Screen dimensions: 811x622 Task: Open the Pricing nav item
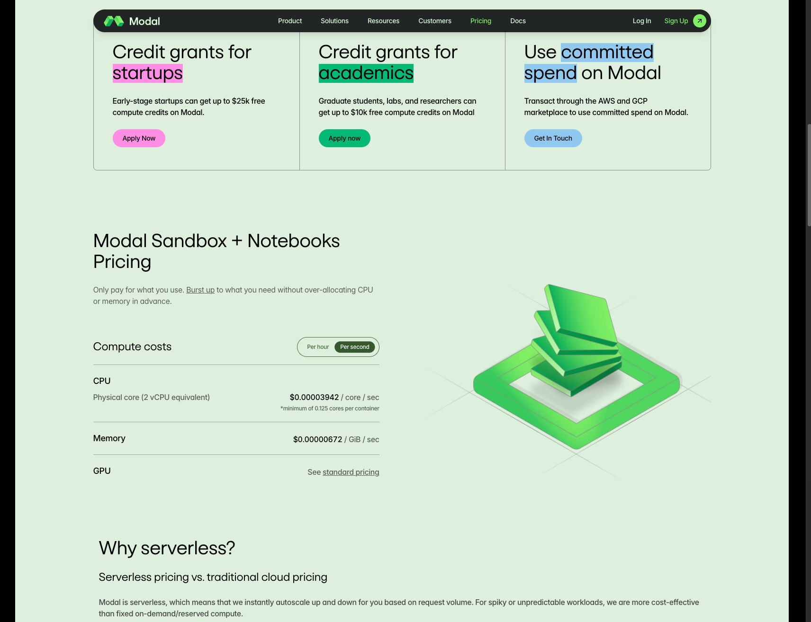coord(481,21)
